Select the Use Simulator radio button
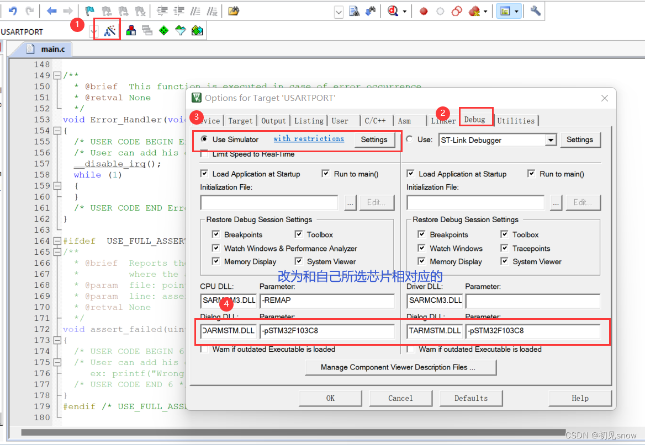645x445 pixels. pos(204,139)
